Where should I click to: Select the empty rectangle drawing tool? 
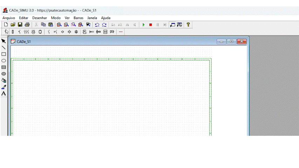[4, 54]
